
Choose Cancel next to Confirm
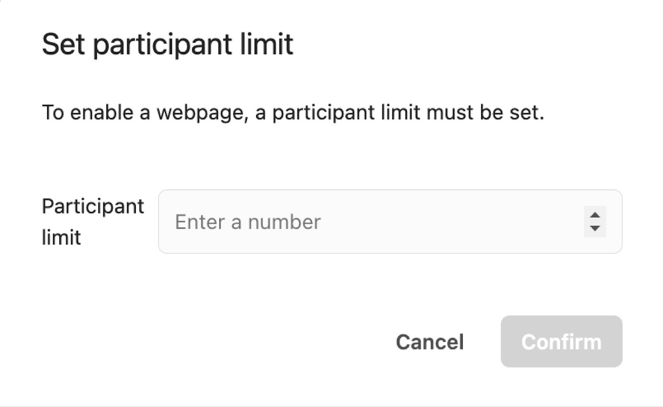coord(430,342)
